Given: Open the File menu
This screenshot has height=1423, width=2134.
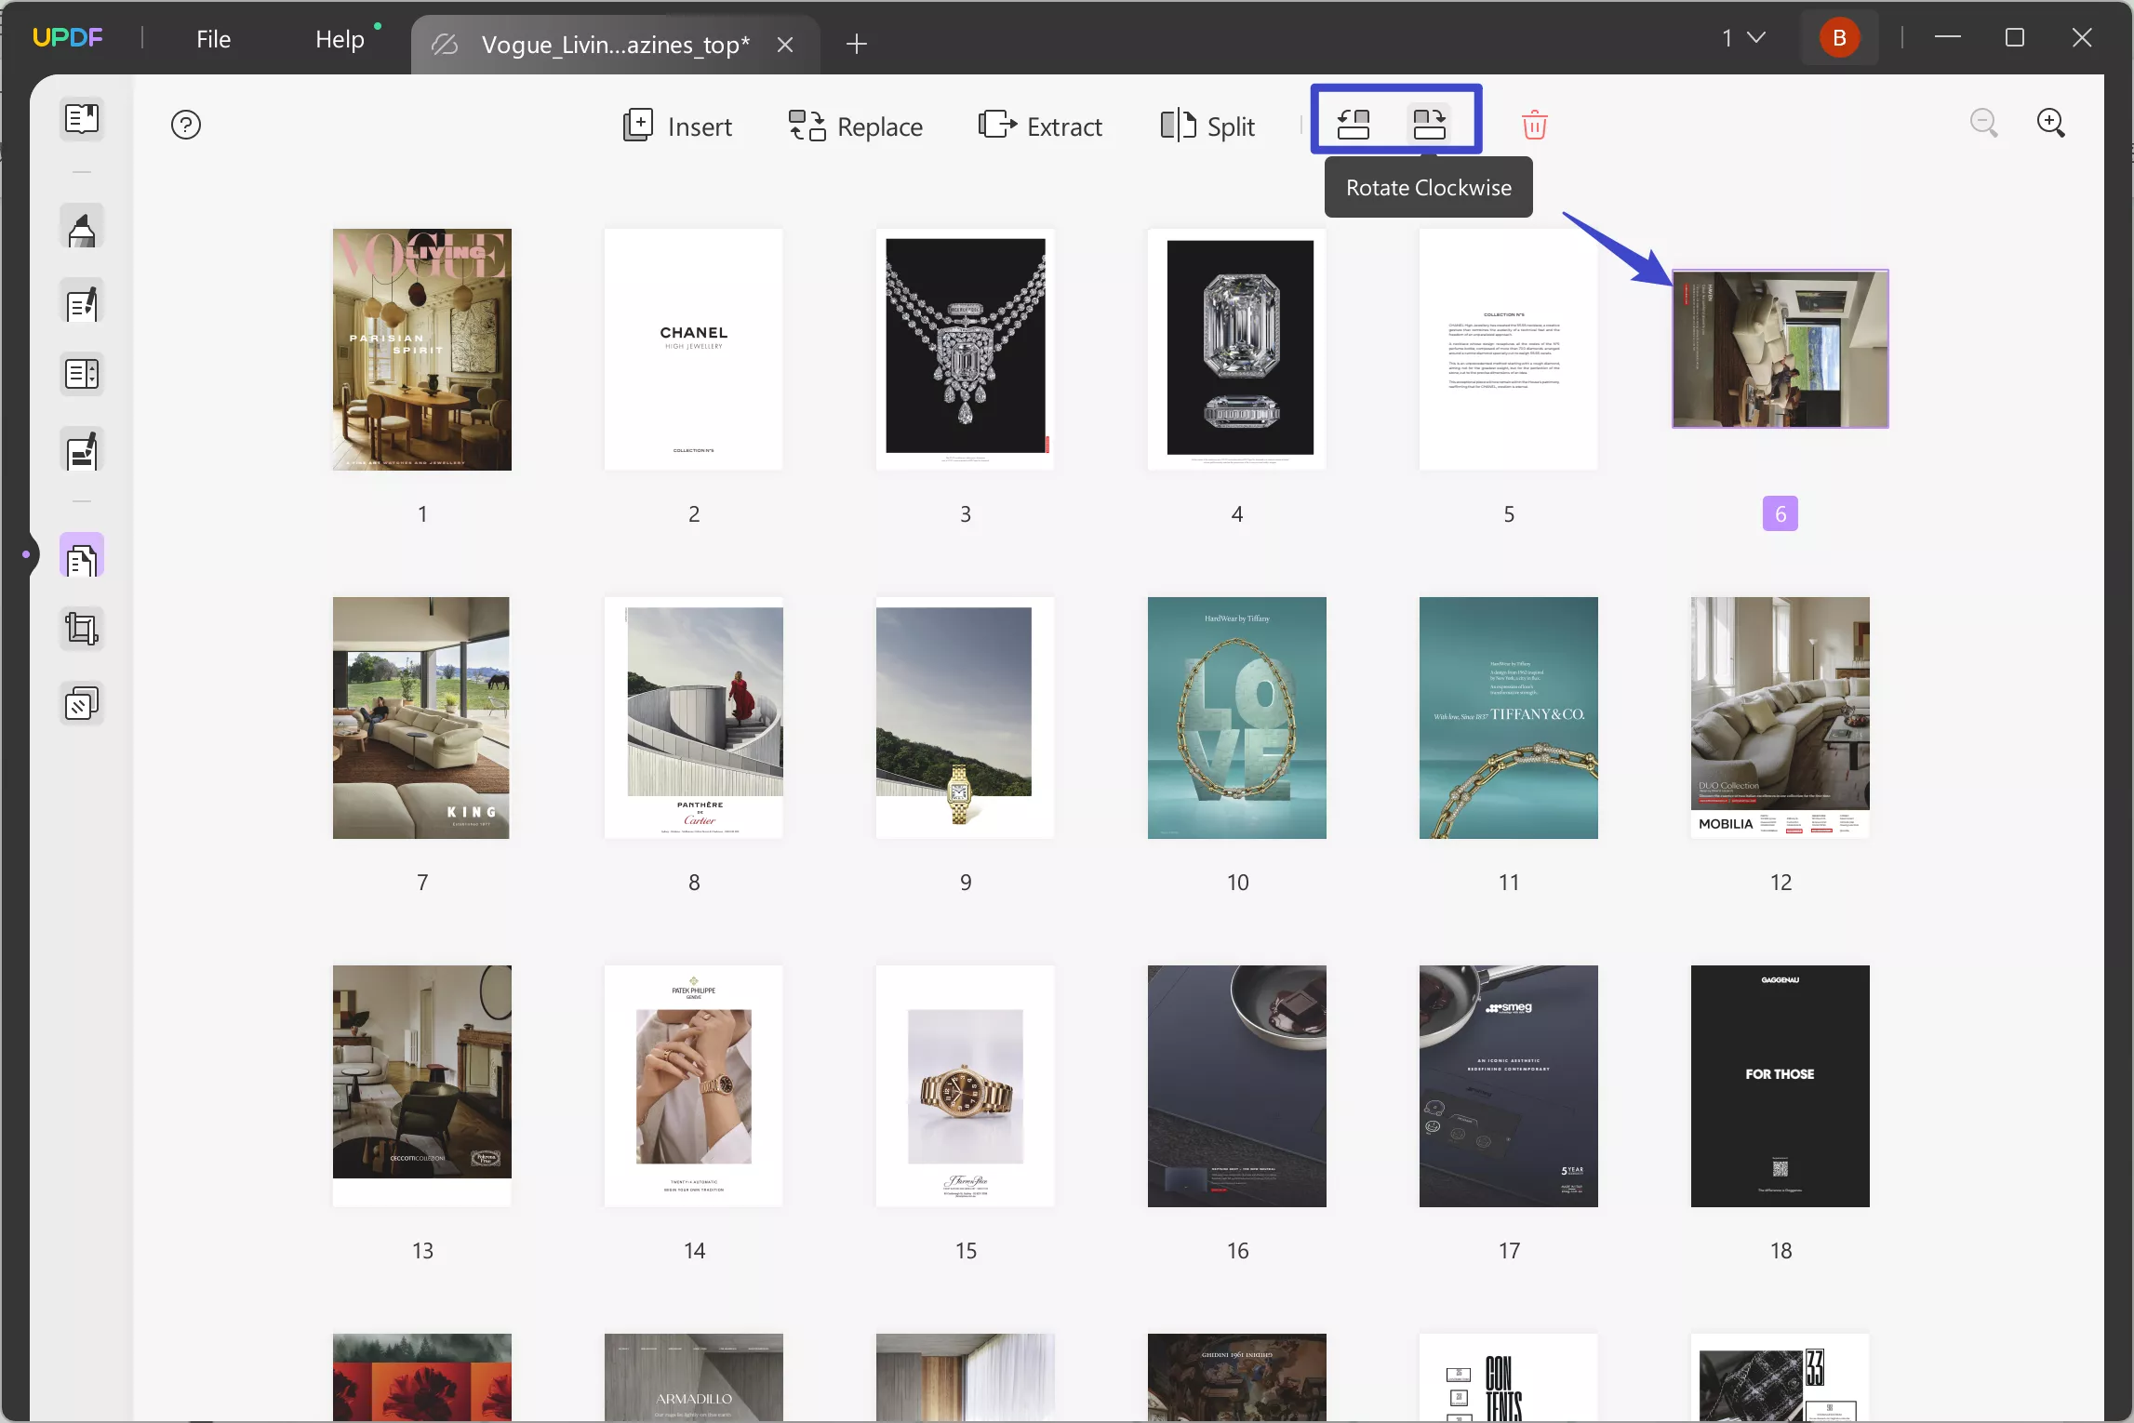Looking at the screenshot, I should click(213, 39).
